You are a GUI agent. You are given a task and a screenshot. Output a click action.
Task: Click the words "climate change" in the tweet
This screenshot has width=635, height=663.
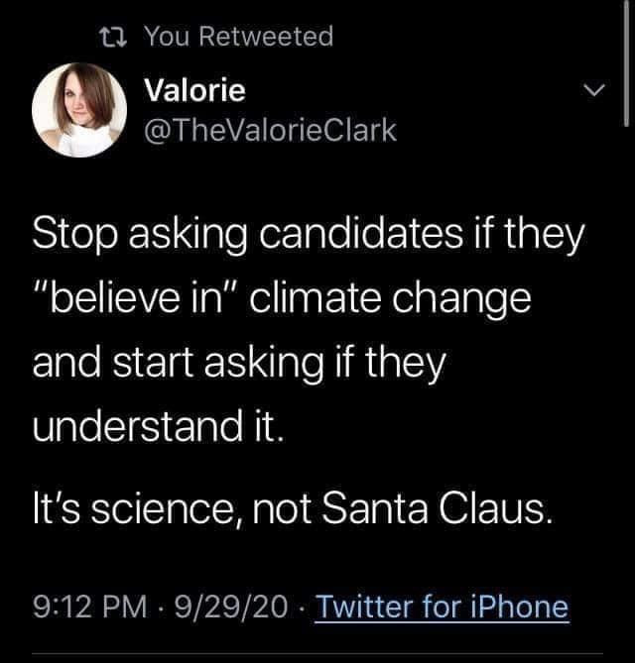click(401, 295)
